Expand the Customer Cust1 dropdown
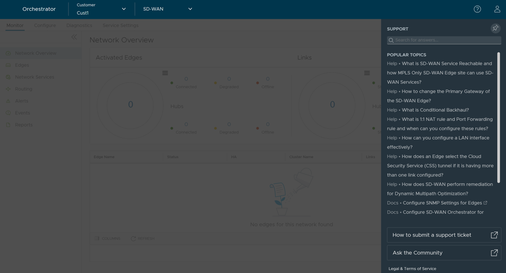 click(x=123, y=9)
